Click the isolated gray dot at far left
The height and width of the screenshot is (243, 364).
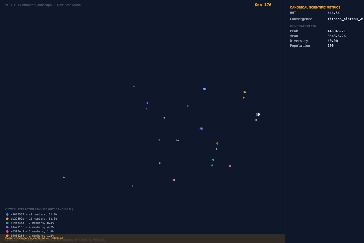coord(64,177)
